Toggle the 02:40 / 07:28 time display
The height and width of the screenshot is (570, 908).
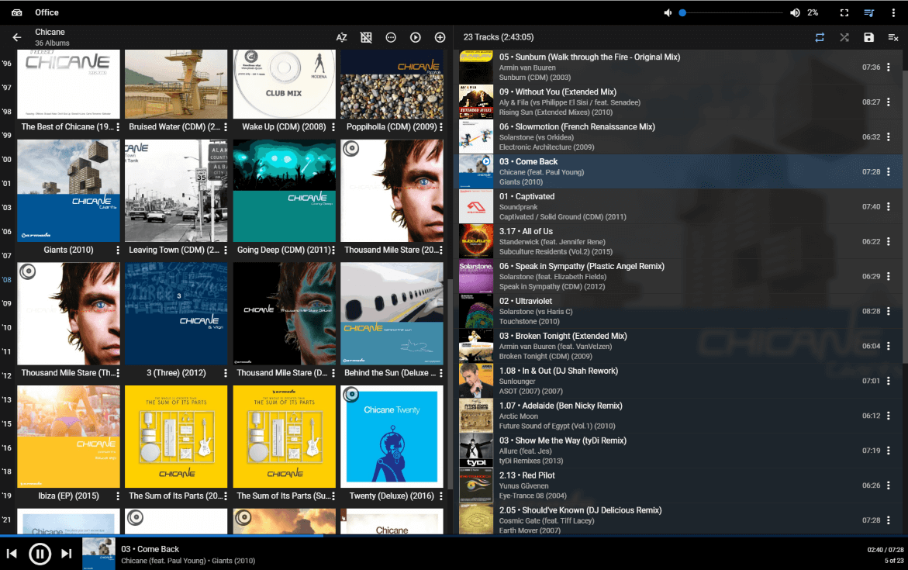(885, 550)
